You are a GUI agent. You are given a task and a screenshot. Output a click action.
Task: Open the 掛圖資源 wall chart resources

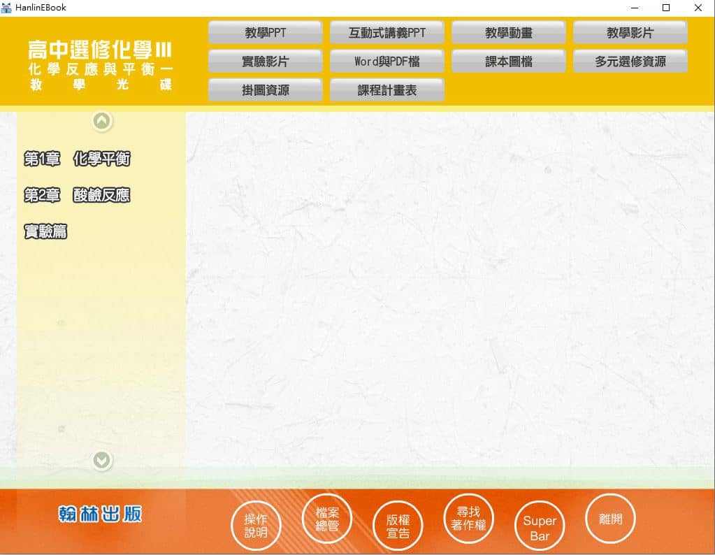click(266, 90)
